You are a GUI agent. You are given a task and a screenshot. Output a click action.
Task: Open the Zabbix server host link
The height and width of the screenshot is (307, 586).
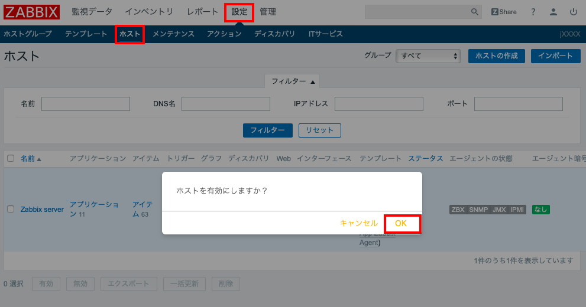click(42, 209)
